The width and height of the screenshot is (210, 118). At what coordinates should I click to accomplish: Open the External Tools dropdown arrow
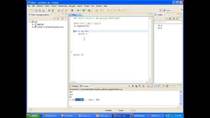[92, 10]
